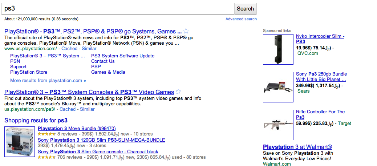The height and width of the screenshot is (166, 377).
Task: Open Cached link for www.us.playstation.com
Action: pos(69,49)
